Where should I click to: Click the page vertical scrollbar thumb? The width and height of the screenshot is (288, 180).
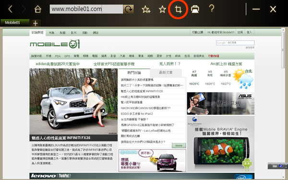tap(283, 50)
